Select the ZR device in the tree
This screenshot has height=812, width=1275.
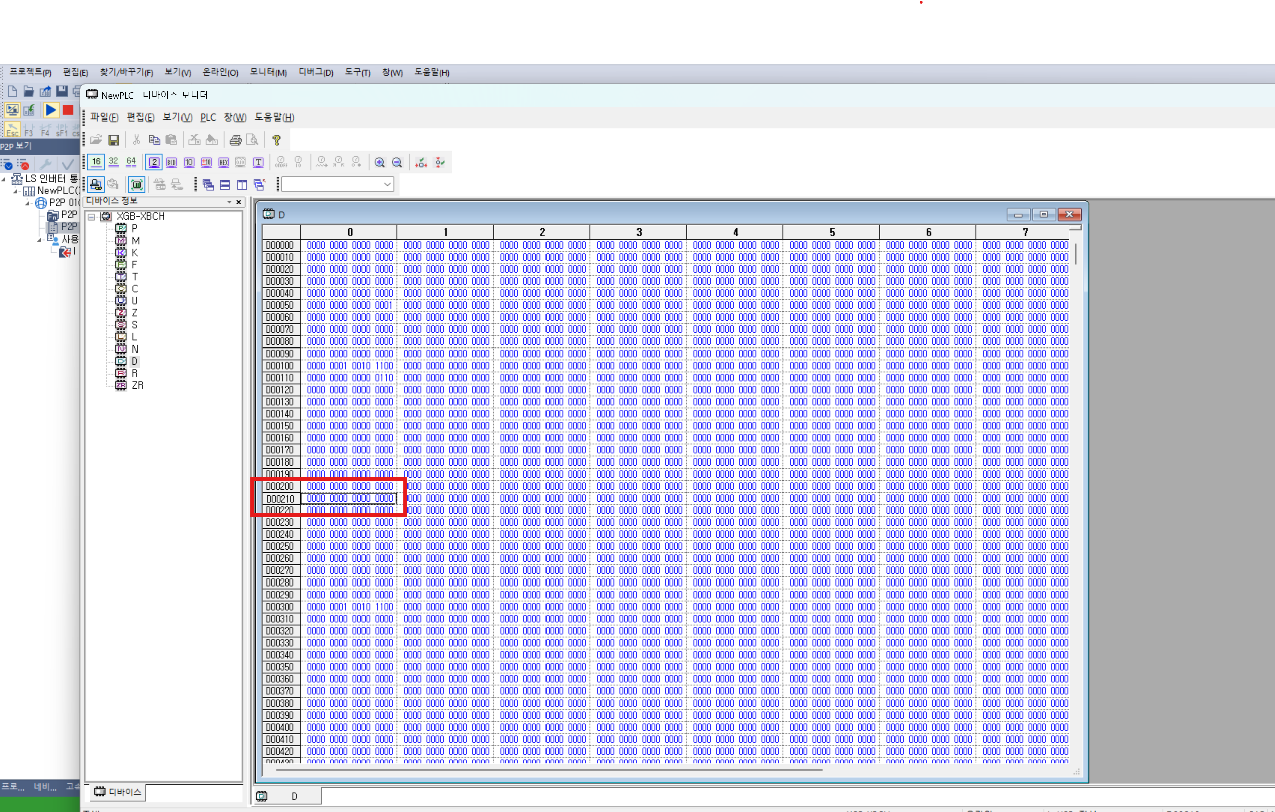(138, 385)
